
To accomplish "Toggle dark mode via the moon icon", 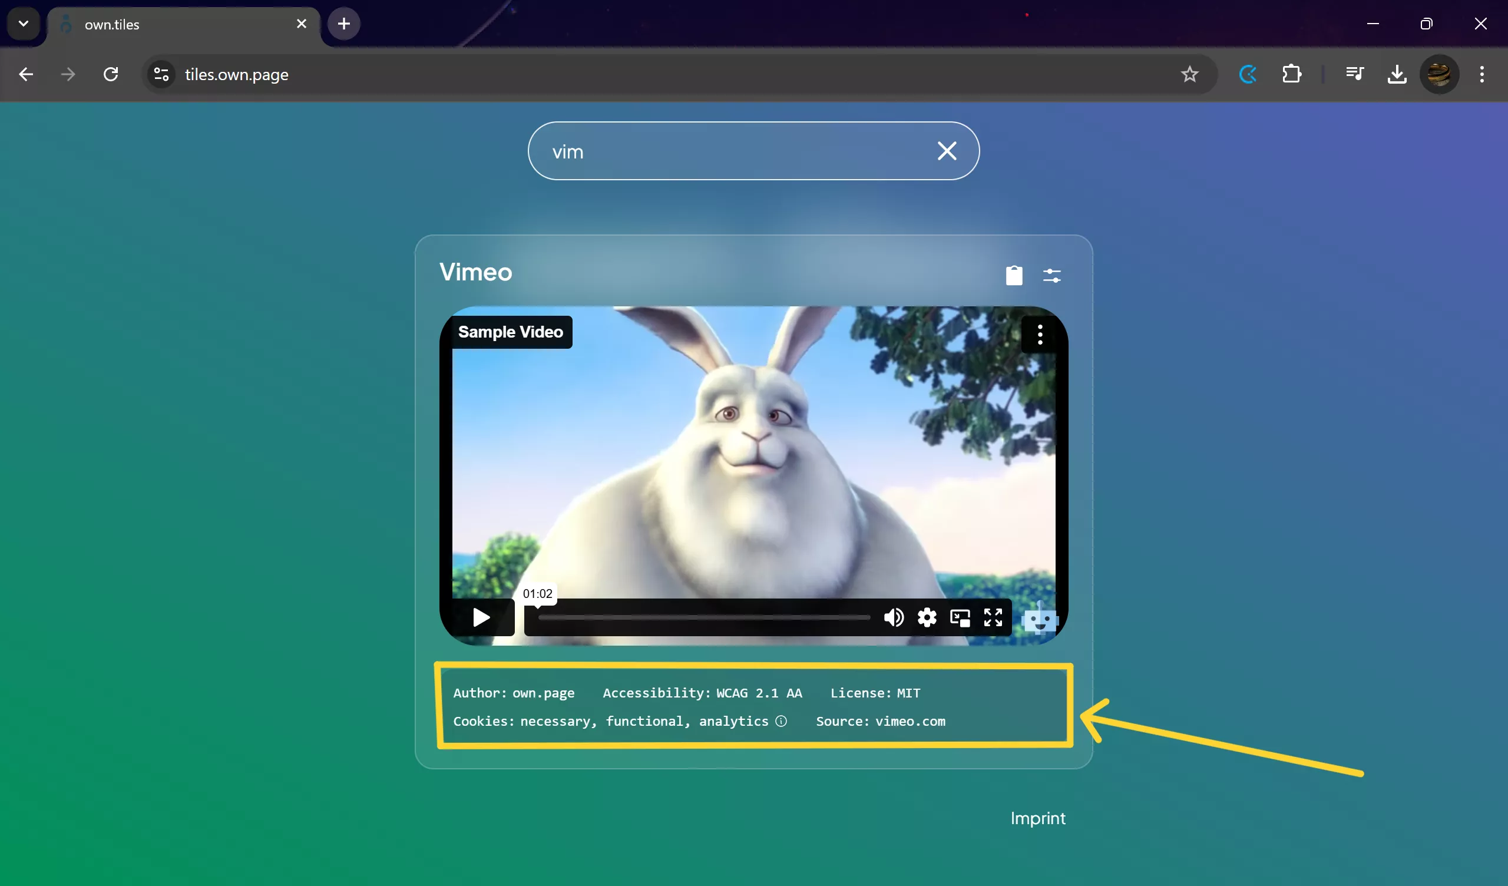I will click(x=1248, y=74).
